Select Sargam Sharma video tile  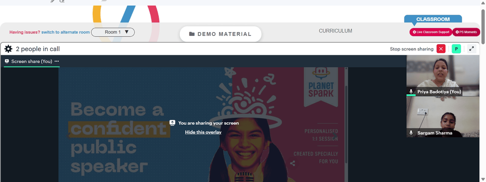(443, 117)
